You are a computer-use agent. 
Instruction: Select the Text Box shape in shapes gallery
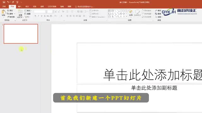tap(110, 11)
